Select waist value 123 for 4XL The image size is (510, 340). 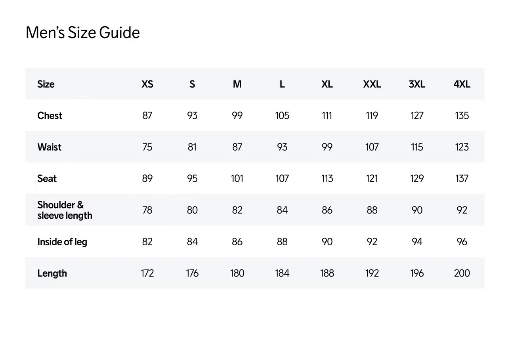pos(462,147)
